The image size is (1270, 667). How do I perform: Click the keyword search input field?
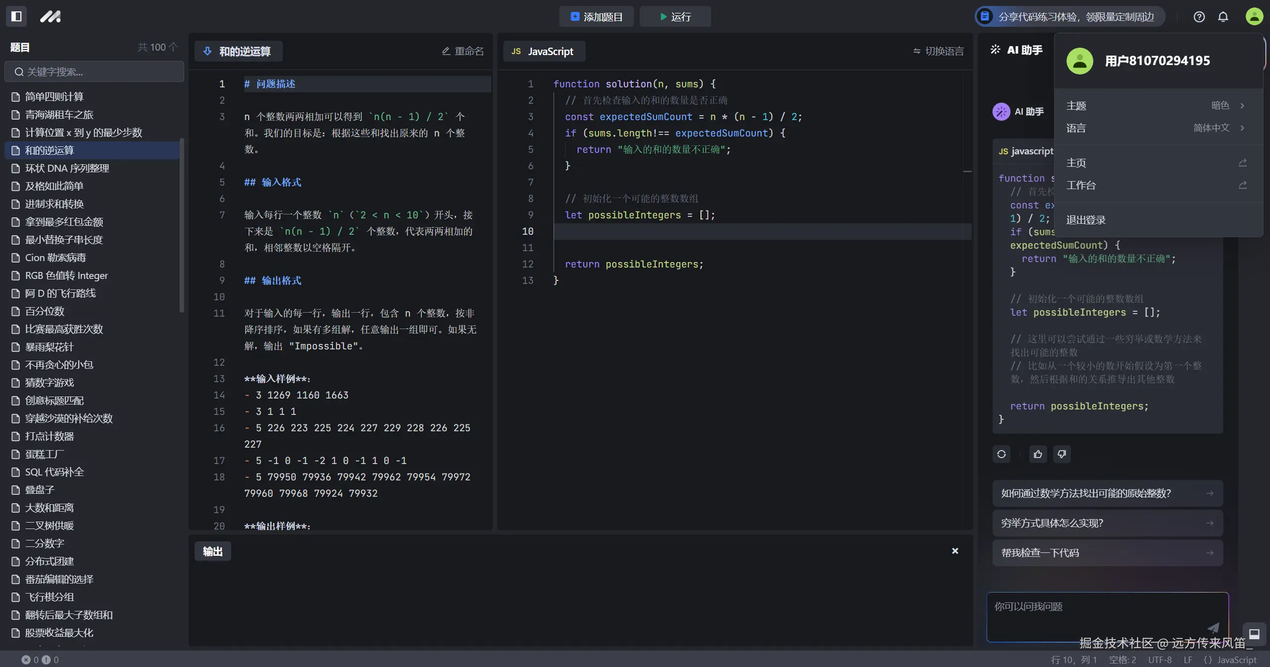94,72
